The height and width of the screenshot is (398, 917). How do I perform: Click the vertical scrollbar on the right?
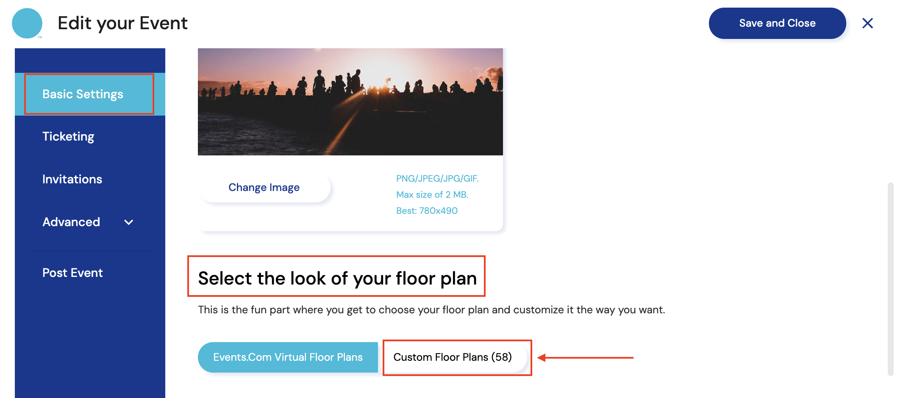coord(890,279)
